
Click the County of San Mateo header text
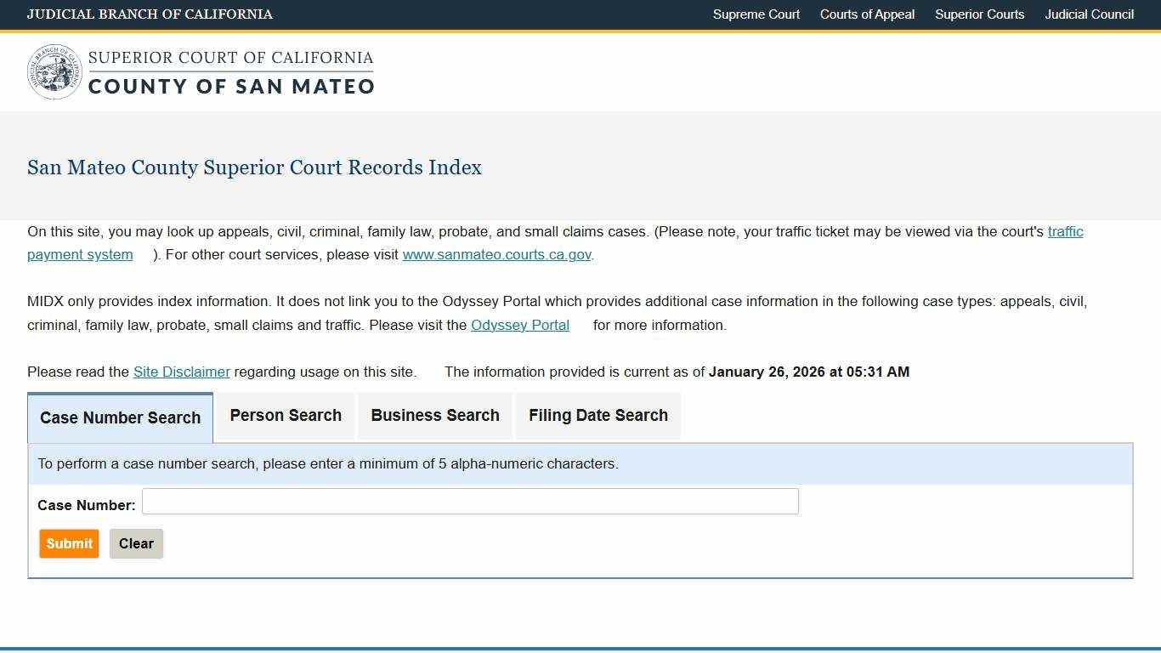point(230,86)
